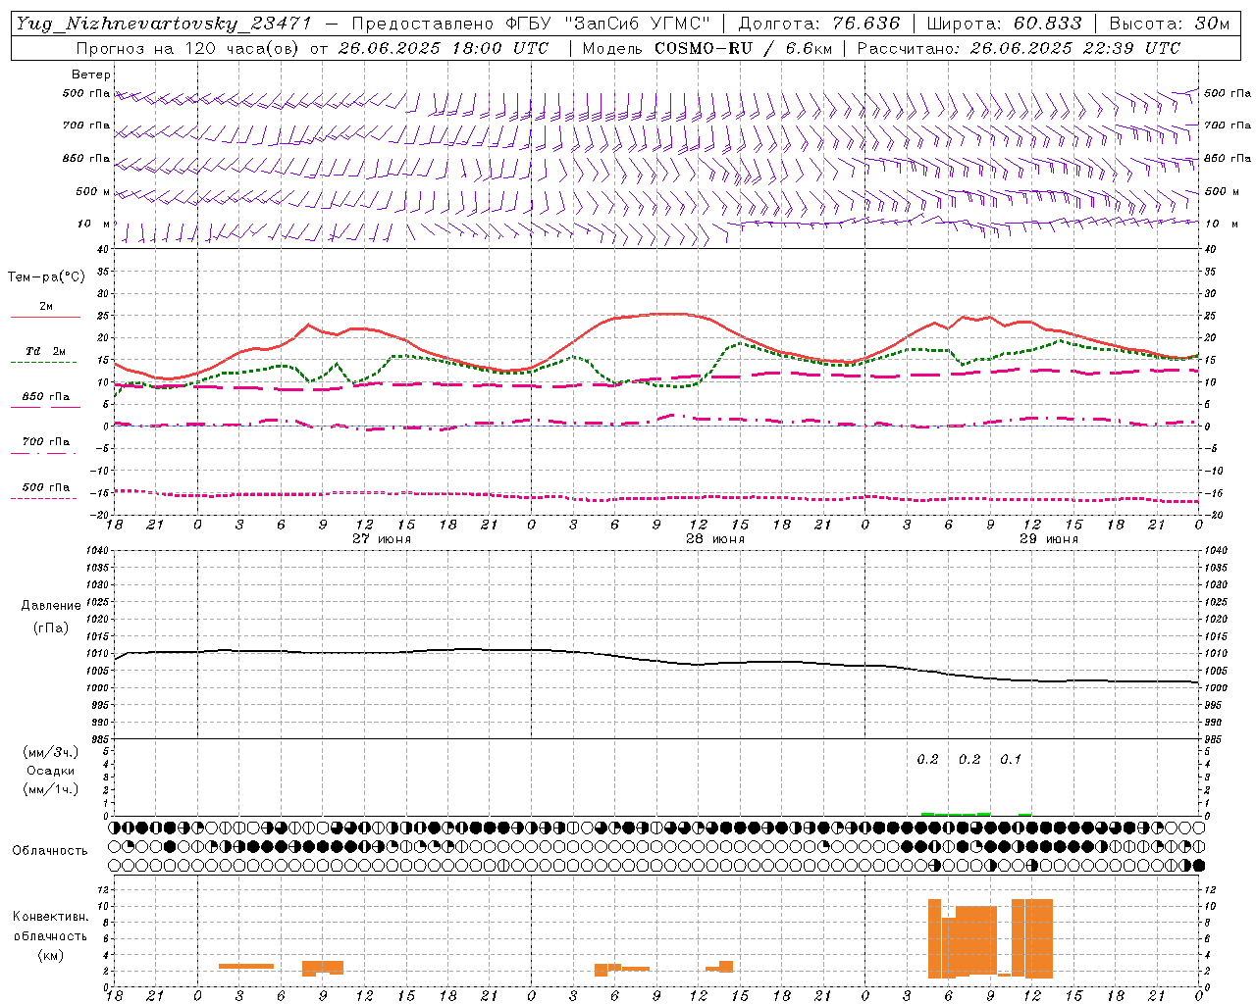Viewport: 1256px width, 1004px height.
Task: Click the 28 июня date label
Action: click(715, 539)
